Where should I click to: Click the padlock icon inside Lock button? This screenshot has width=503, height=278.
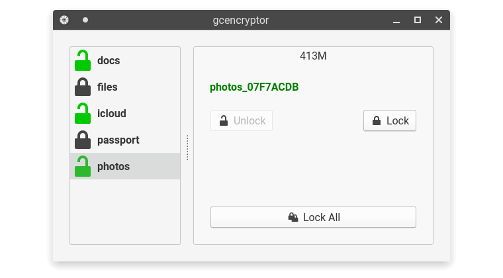point(377,120)
